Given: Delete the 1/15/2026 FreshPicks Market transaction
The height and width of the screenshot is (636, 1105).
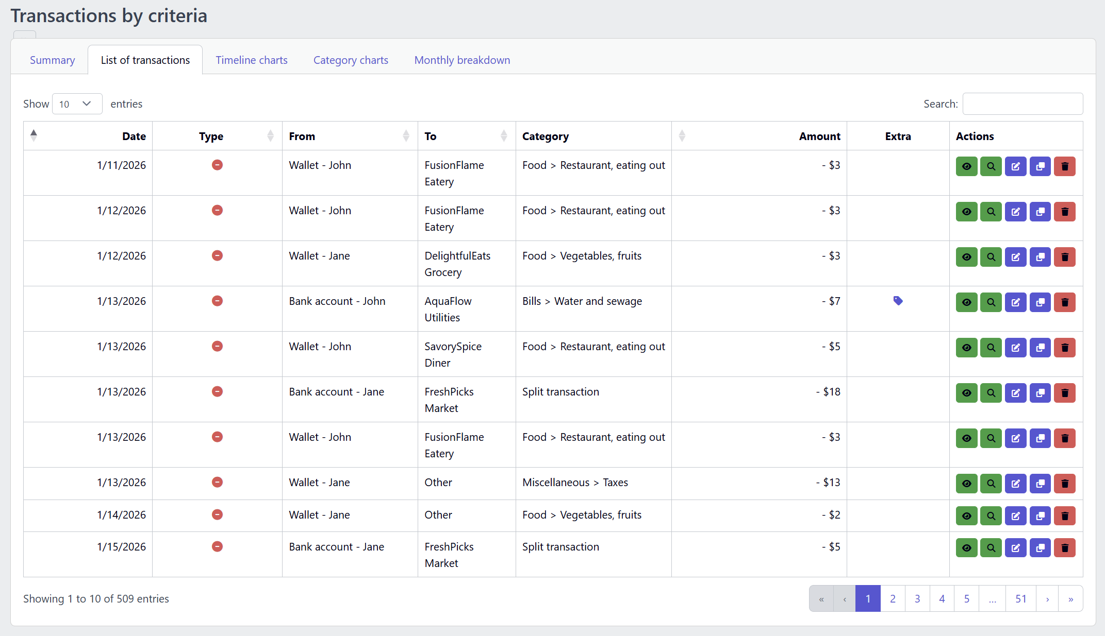Looking at the screenshot, I should pos(1064,548).
